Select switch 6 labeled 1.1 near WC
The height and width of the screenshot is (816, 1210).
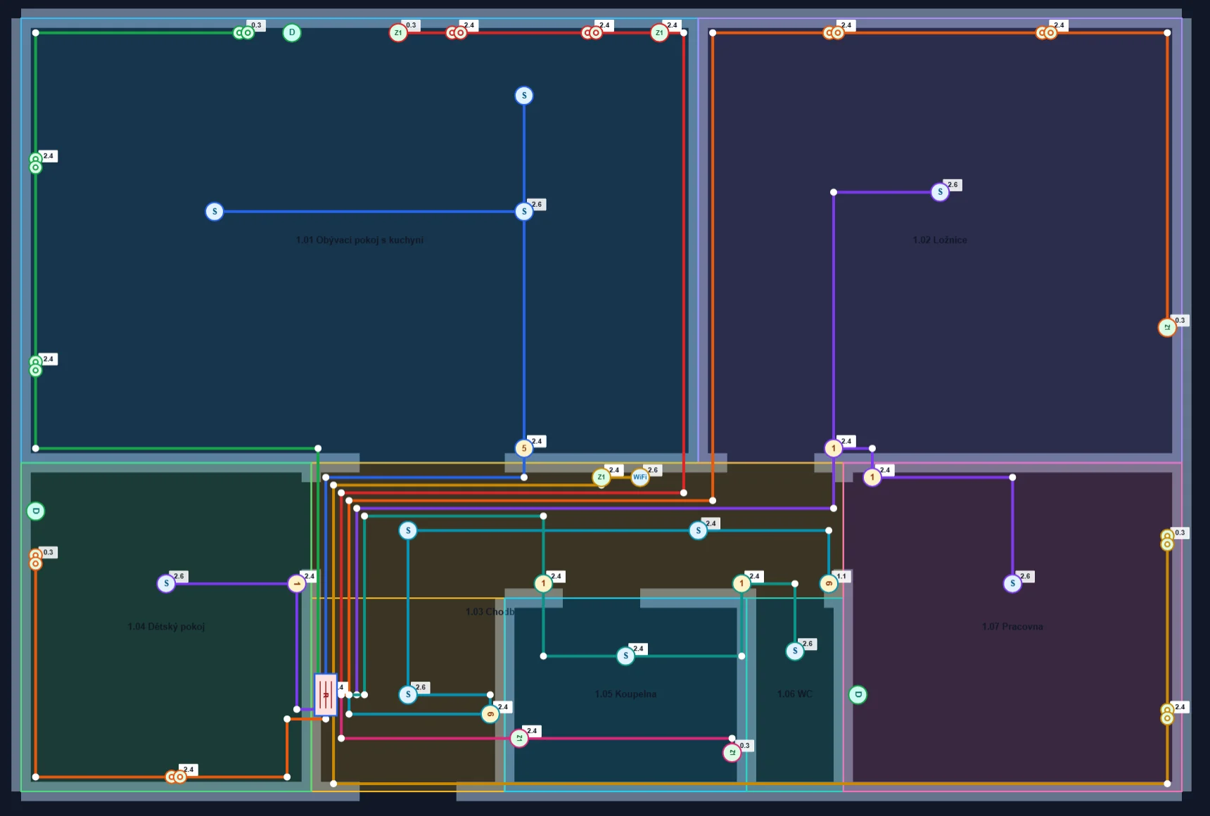829,583
